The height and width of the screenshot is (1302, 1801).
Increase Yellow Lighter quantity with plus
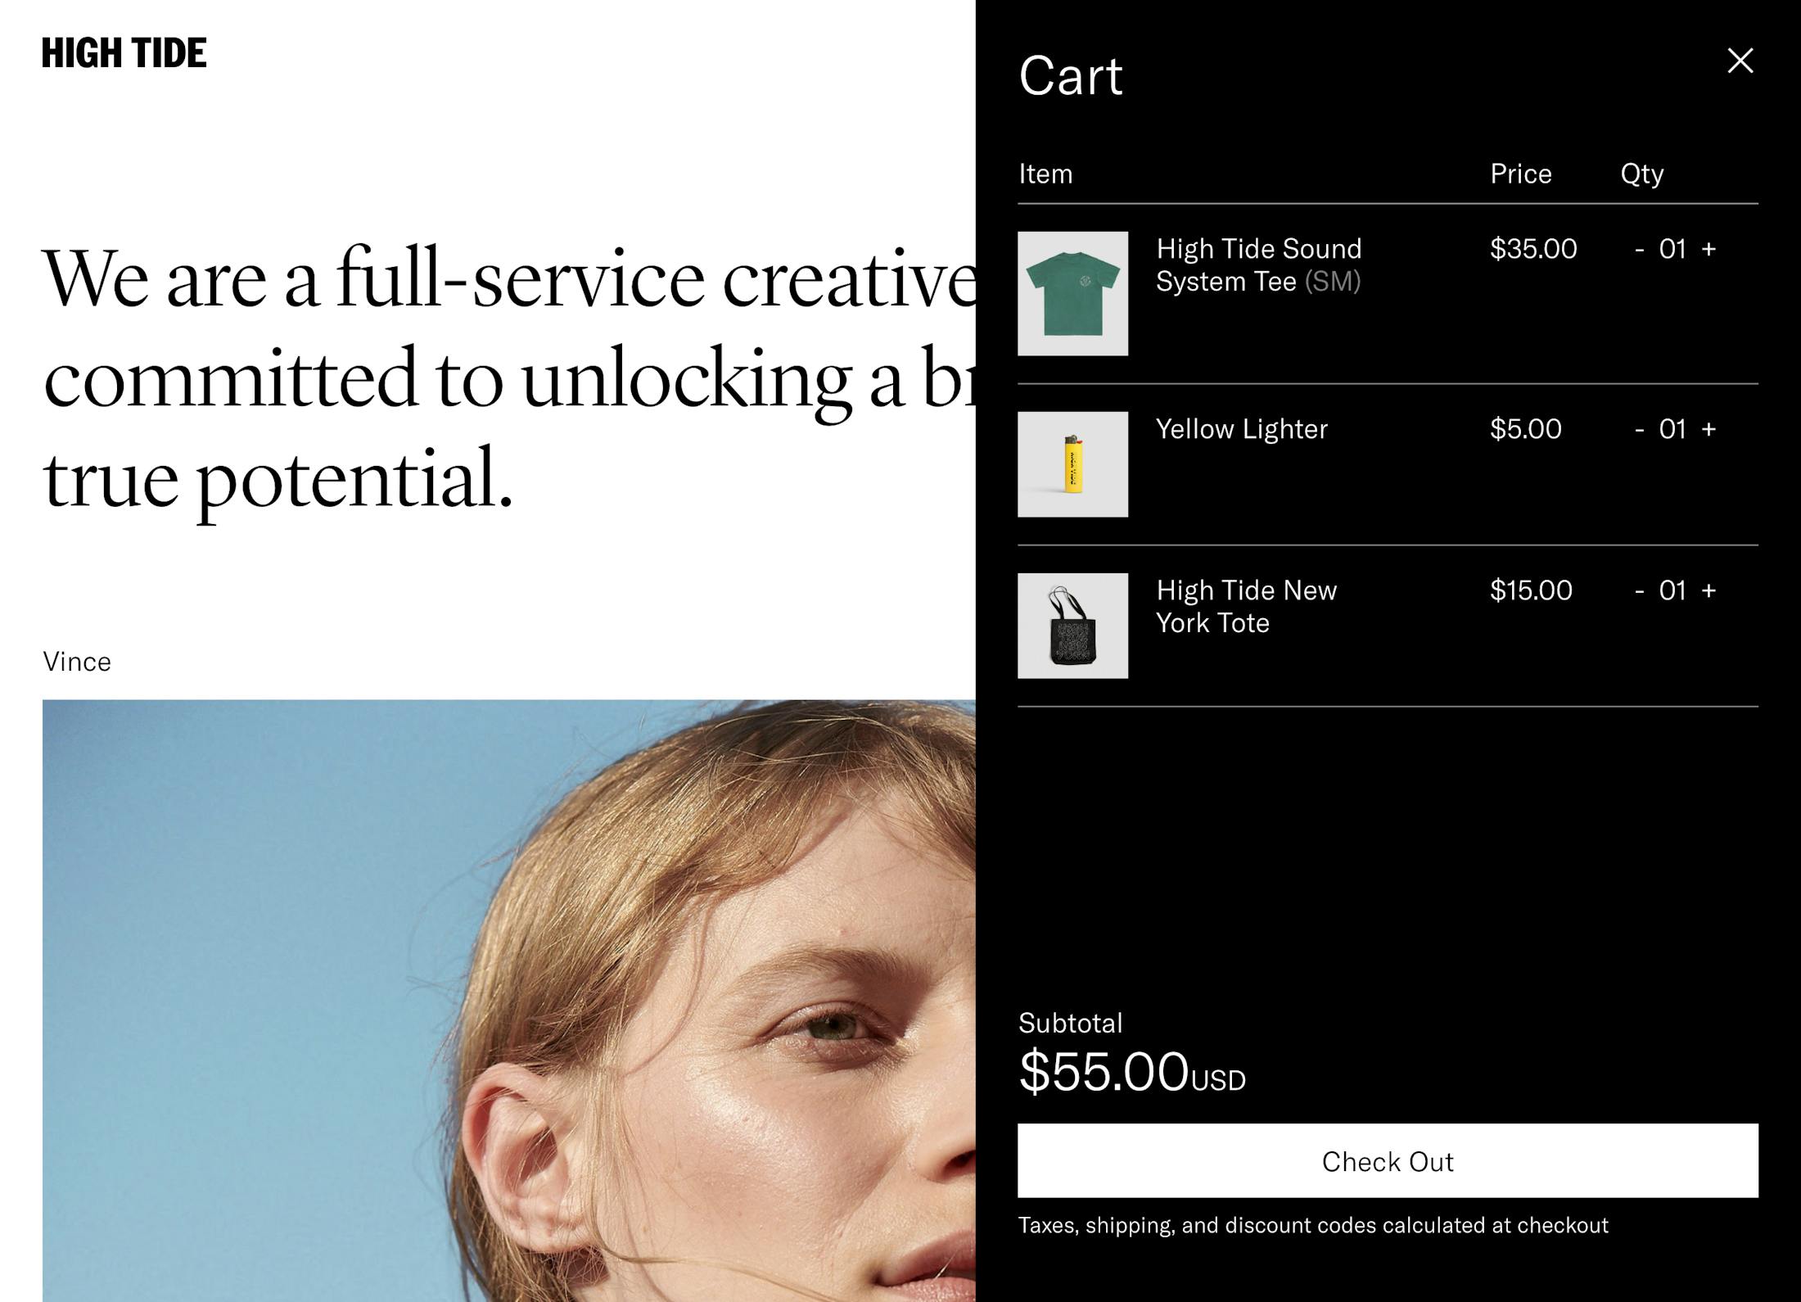1708,429
